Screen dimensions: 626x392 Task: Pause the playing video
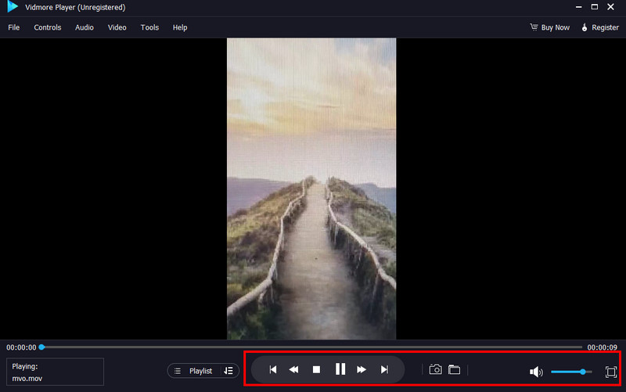tap(340, 369)
